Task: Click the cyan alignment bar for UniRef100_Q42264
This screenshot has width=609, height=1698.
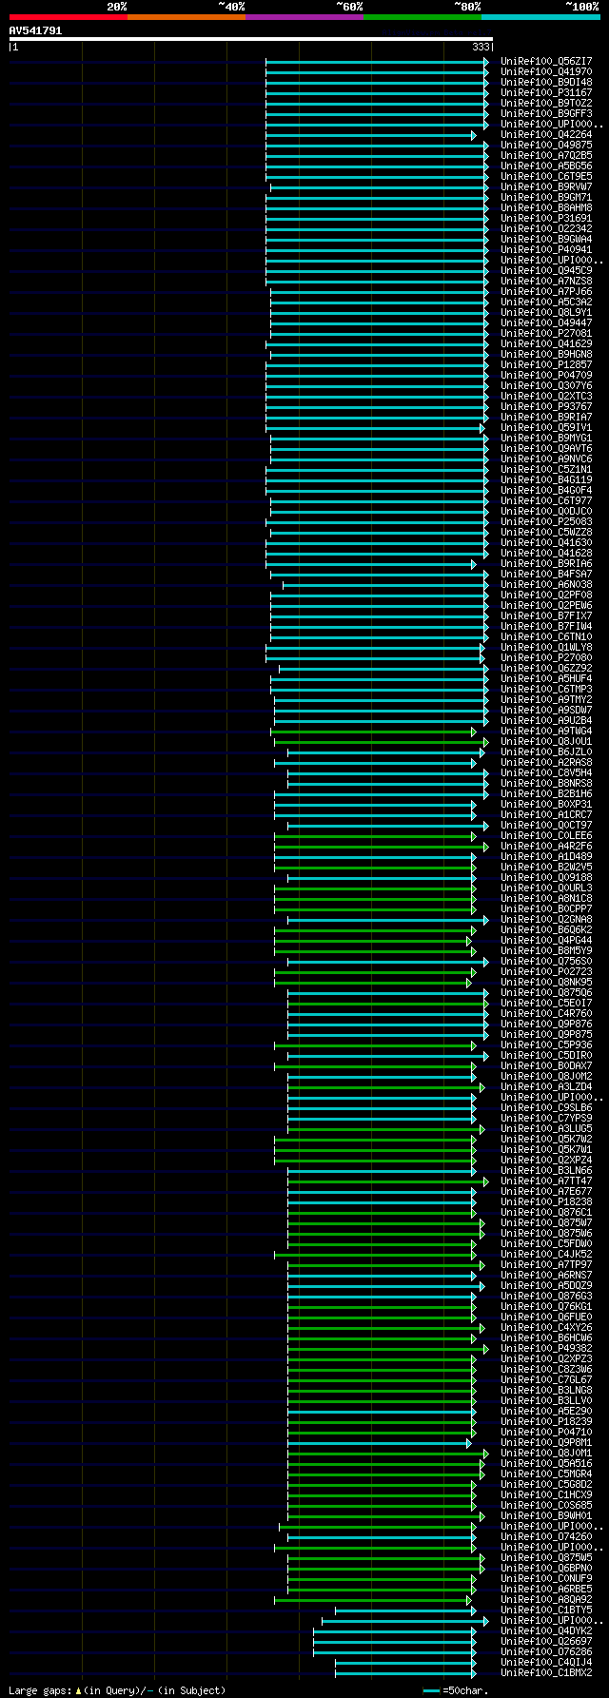Action: (x=370, y=135)
